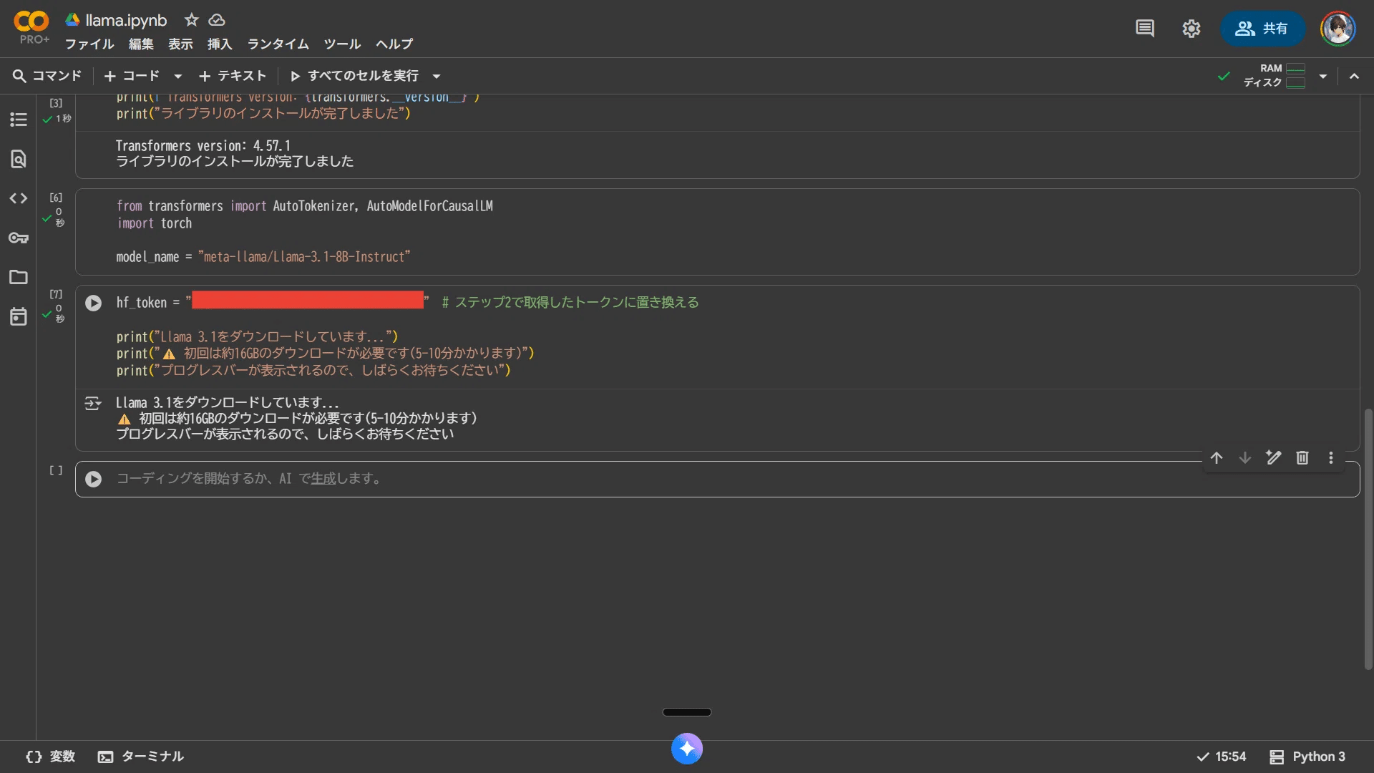Open the user account avatar
The image size is (1374, 773).
tap(1338, 29)
